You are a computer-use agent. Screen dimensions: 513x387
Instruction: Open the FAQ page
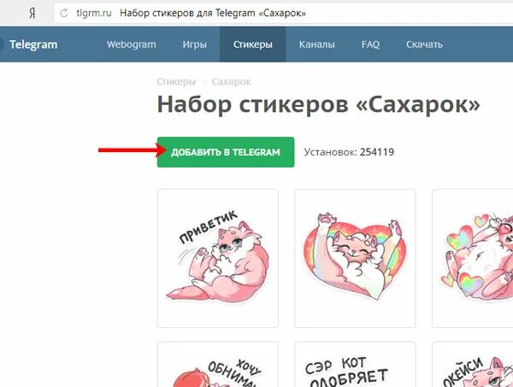click(370, 44)
